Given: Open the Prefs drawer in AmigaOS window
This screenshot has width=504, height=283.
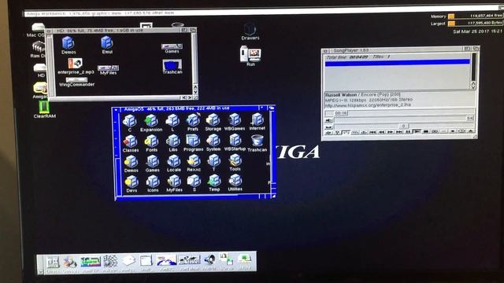Looking at the screenshot, I should 193,122.
